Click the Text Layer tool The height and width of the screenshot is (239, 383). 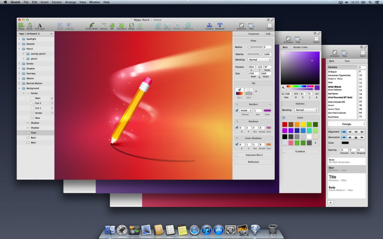(x=40, y=24)
